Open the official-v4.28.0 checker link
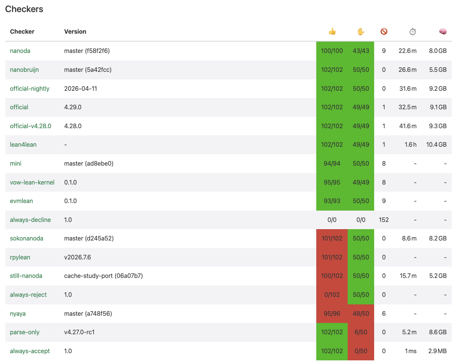Image resolution: width=457 pixels, height=363 pixels. point(31,126)
